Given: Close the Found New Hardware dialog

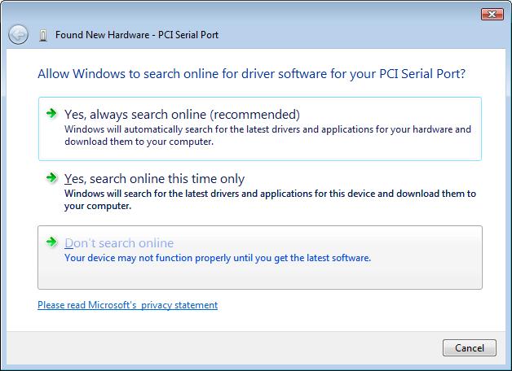Looking at the screenshot, I should 492,14.
